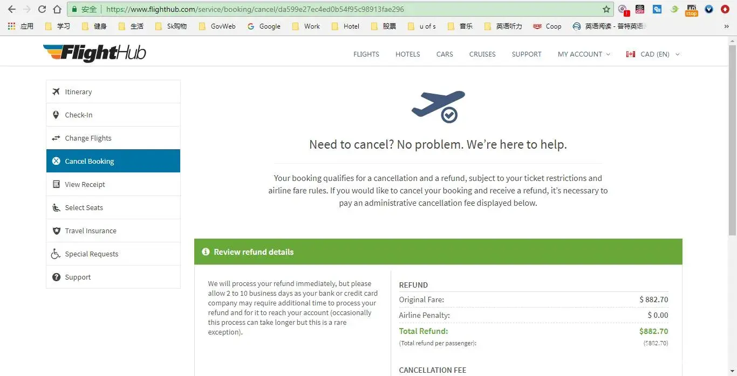Click the Change Flights arrows icon
Screen dimensions: 737x376
click(56, 138)
